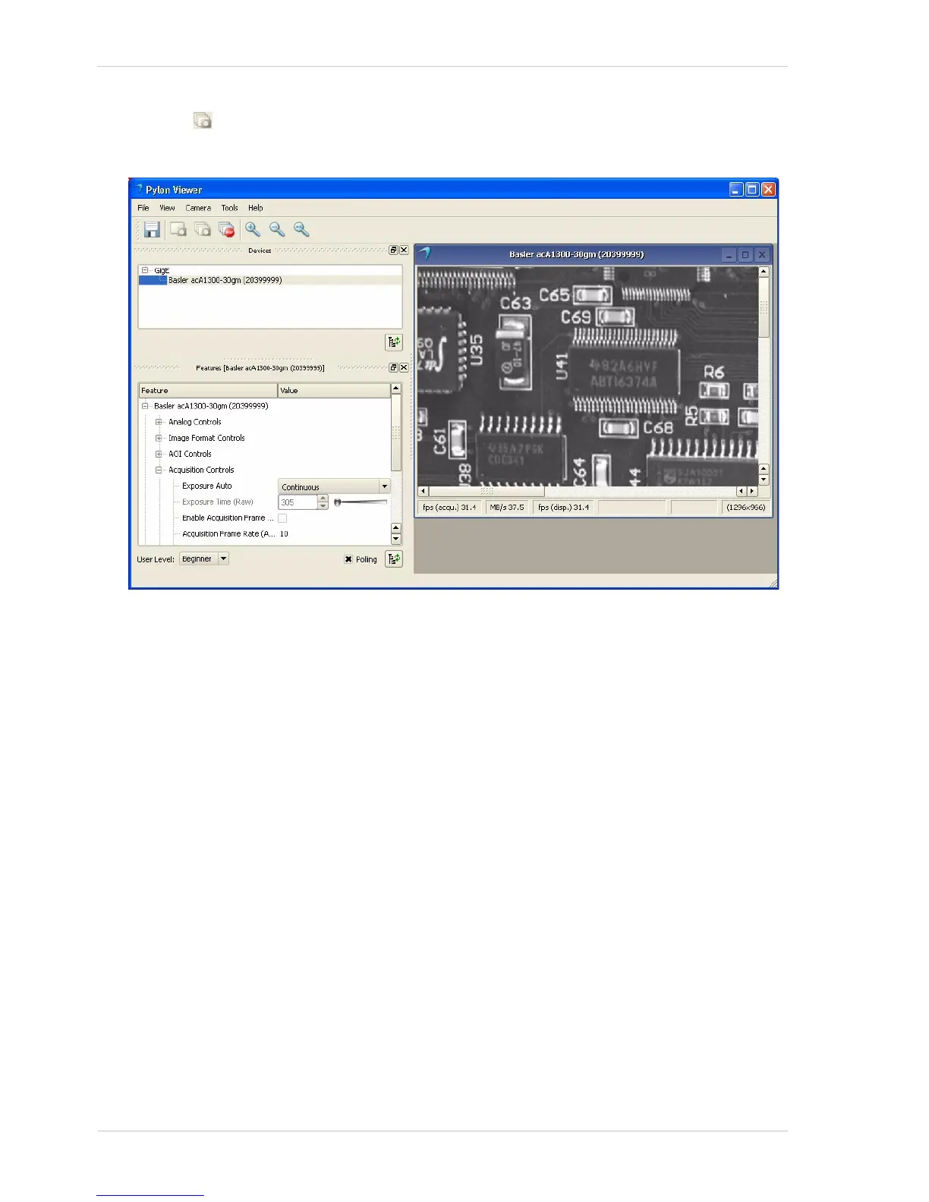929x1202 pixels.
Task: Tick the Enable Acquisition Frame checkbox
Action: [x=282, y=518]
